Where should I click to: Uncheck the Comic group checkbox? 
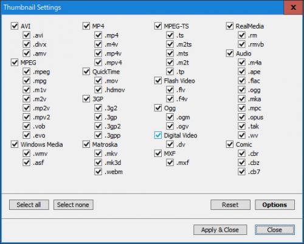click(230, 144)
